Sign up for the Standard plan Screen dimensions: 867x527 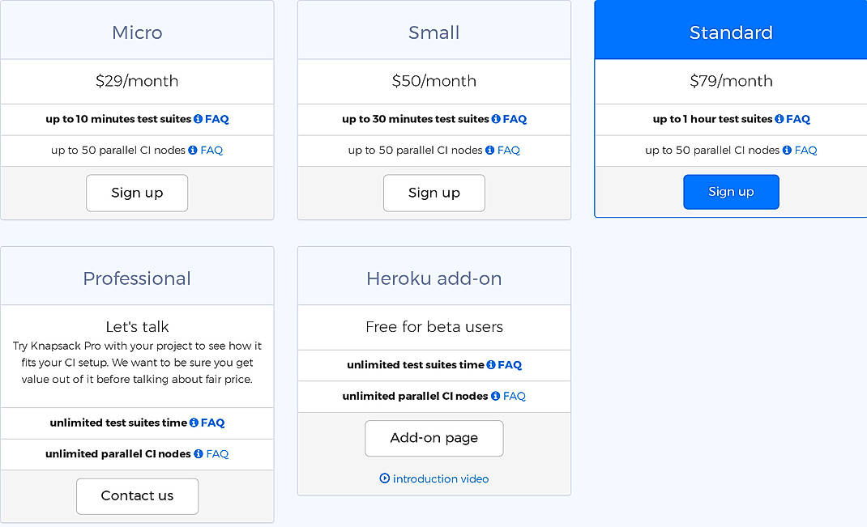[731, 192]
